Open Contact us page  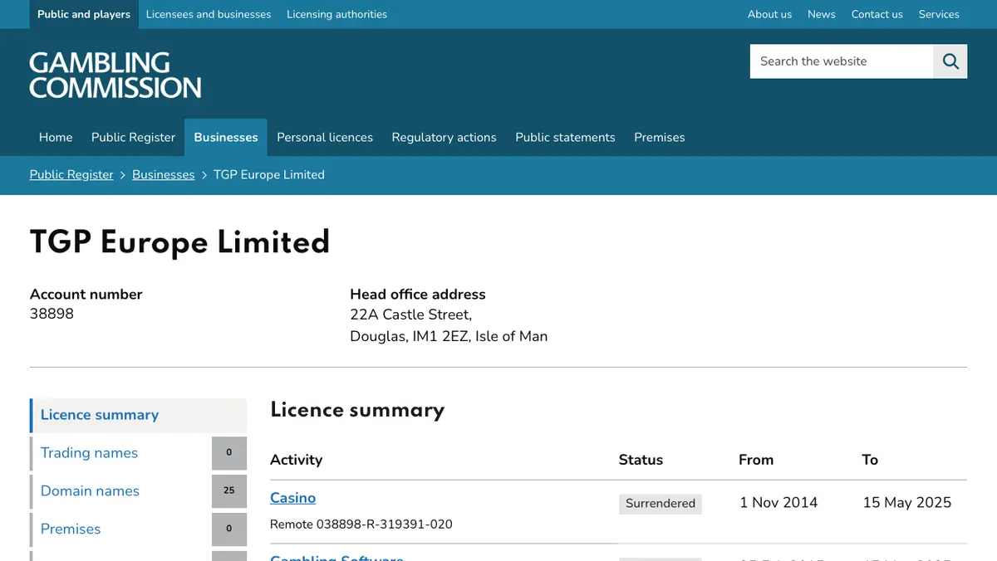pos(877,14)
